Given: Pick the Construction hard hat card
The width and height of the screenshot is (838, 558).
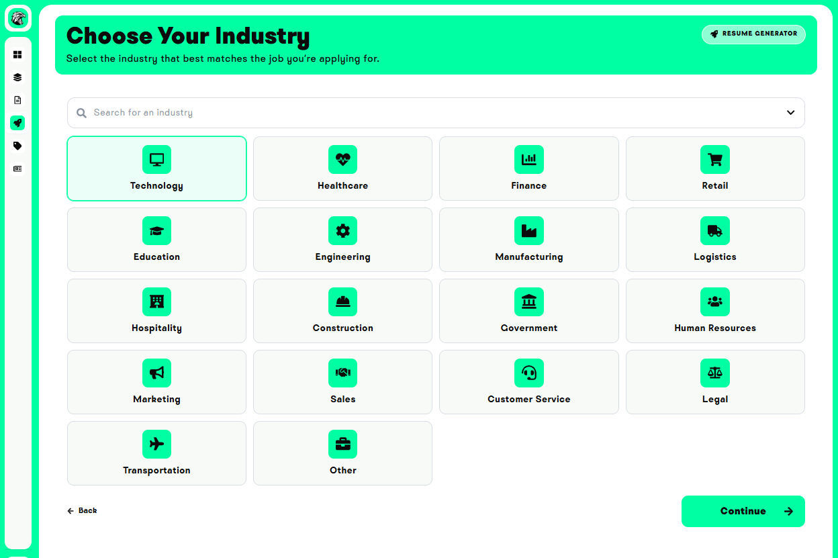Looking at the screenshot, I should pos(342,311).
